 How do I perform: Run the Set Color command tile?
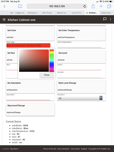click(x=30, y=34)
